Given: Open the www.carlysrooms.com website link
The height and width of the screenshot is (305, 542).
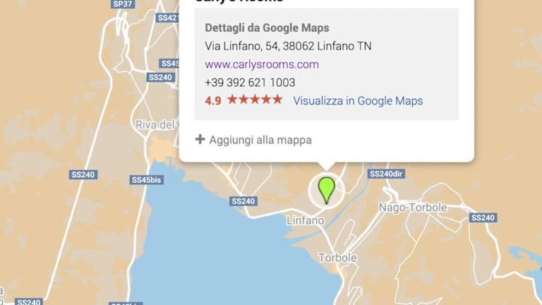Looking at the screenshot, I should click(262, 64).
